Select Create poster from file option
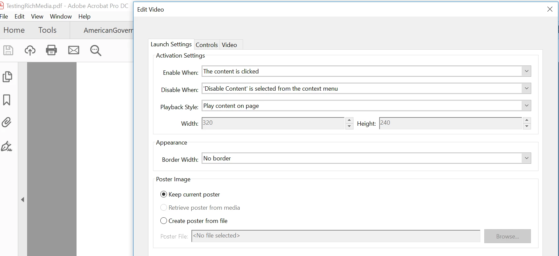This screenshot has width=559, height=256. coord(164,221)
